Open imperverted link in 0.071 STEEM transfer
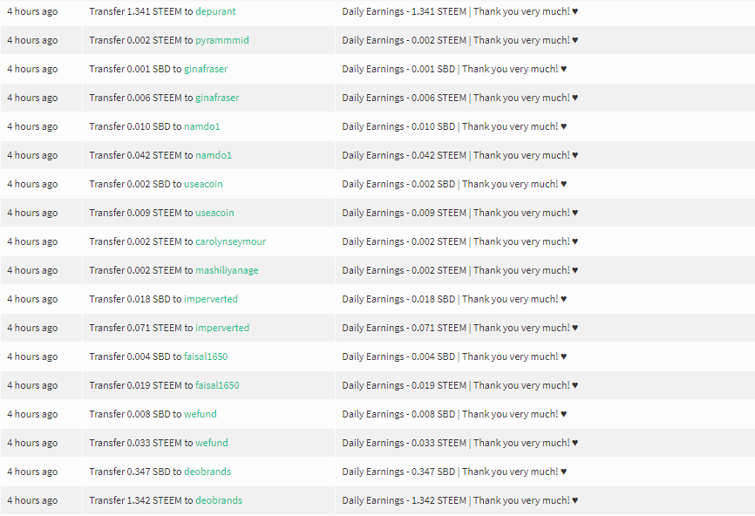This screenshot has width=755, height=516. (222, 328)
